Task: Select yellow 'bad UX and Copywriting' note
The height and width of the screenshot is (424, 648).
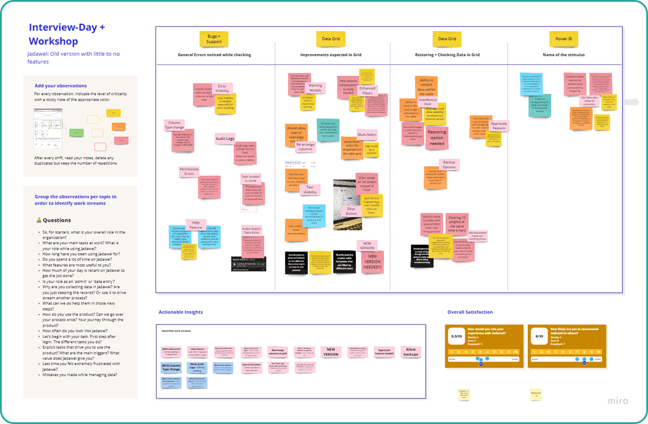Action: point(371,205)
